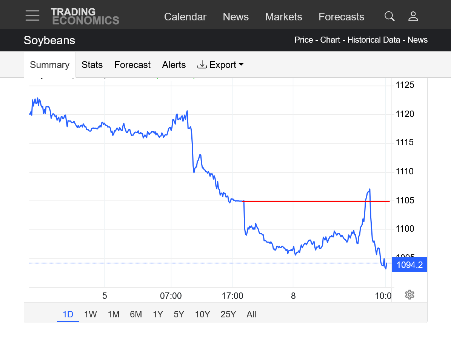Switch to the Stats tab
This screenshot has height=340, width=451.
pyautogui.click(x=92, y=65)
